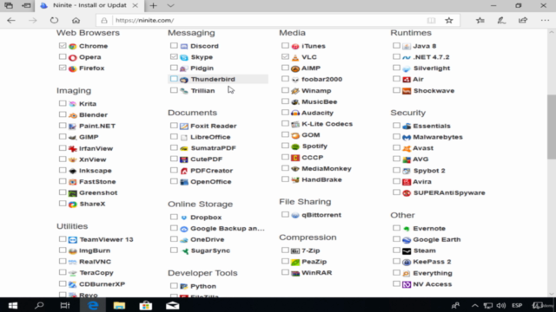Open Microsoft Store from taskbar

point(146,306)
